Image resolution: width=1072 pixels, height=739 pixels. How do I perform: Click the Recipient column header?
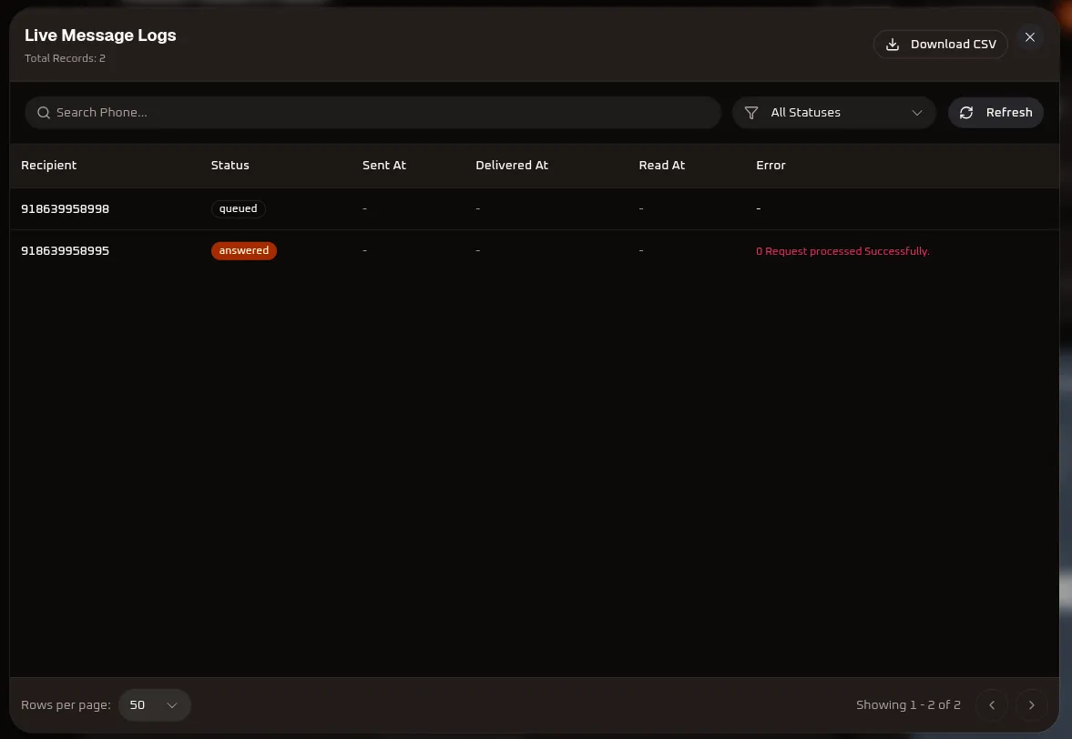(48, 166)
